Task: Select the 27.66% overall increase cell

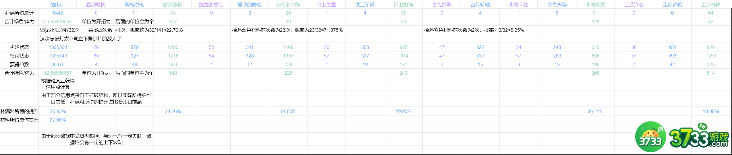Action: (58, 120)
